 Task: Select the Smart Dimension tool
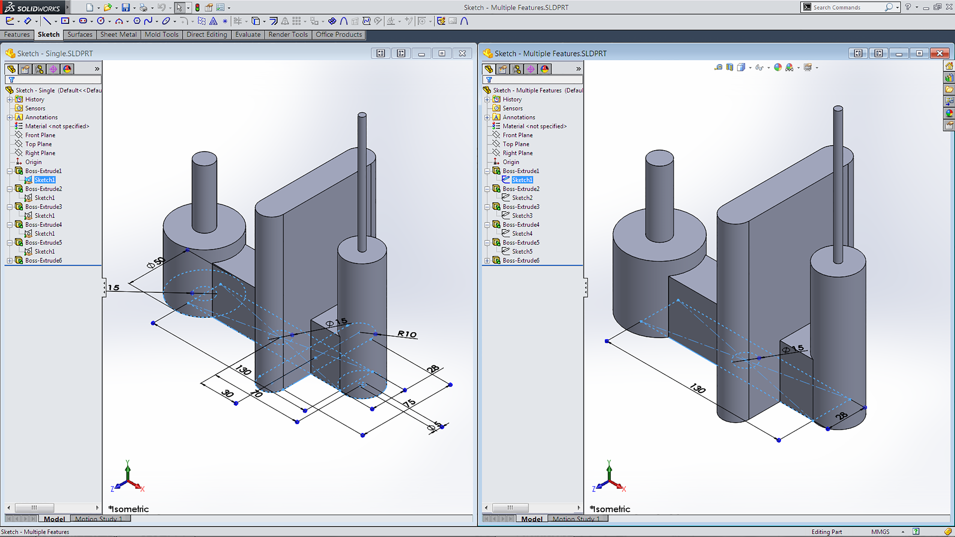[x=28, y=21]
